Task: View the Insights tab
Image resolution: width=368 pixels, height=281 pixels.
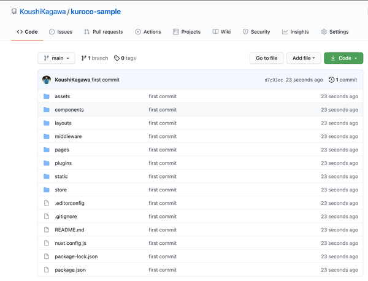Action: click(x=296, y=32)
